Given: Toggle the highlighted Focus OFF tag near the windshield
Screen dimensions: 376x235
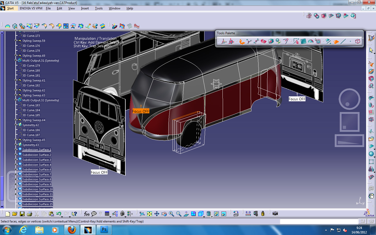Looking at the screenshot, I should pyautogui.click(x=141, y=111).
